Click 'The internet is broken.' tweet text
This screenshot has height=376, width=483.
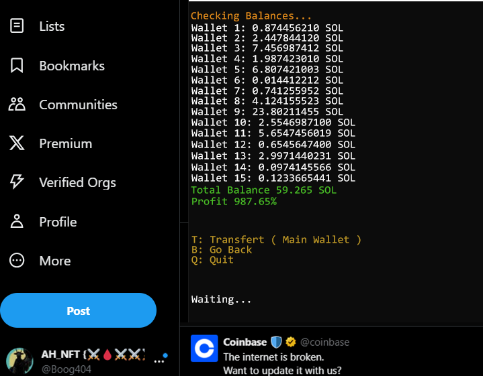click(273, 357)
